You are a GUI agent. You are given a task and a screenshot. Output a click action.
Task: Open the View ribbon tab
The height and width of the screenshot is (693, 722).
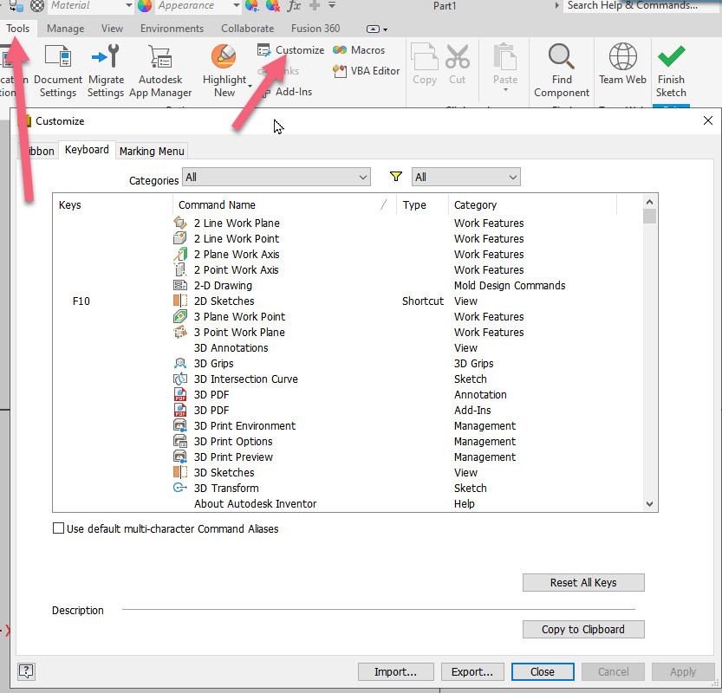click(112, 29)
